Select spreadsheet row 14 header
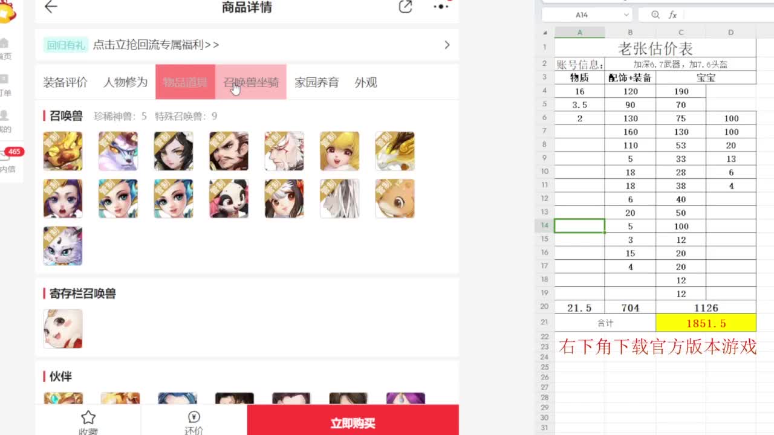This screenshot has height=435, width=774. pos(545,226)
